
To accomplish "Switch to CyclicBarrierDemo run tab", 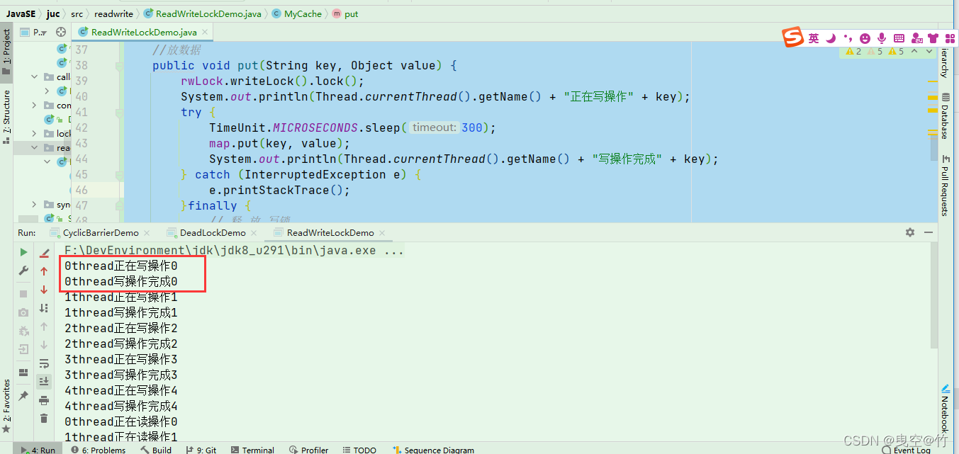I will tap(101, 232).
